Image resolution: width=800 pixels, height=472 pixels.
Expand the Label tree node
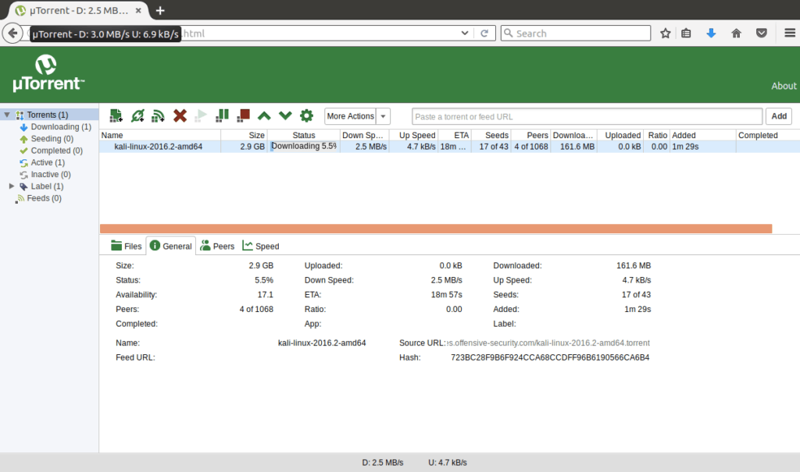(12, 186)
